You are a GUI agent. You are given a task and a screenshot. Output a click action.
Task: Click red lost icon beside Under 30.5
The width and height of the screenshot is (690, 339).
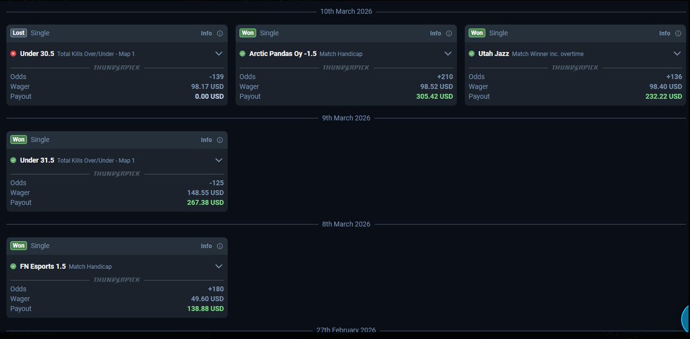pos(13,54)
